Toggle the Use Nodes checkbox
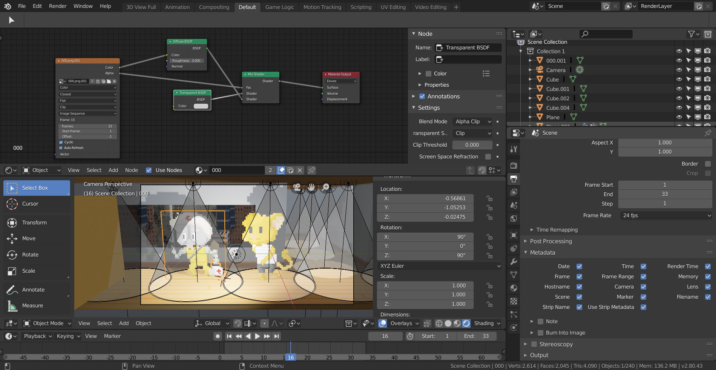Viewport: 716px width, 370px height. pos(149,170)
